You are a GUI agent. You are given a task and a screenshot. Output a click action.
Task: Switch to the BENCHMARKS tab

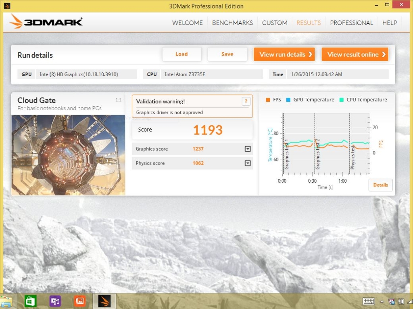[232, 23]
